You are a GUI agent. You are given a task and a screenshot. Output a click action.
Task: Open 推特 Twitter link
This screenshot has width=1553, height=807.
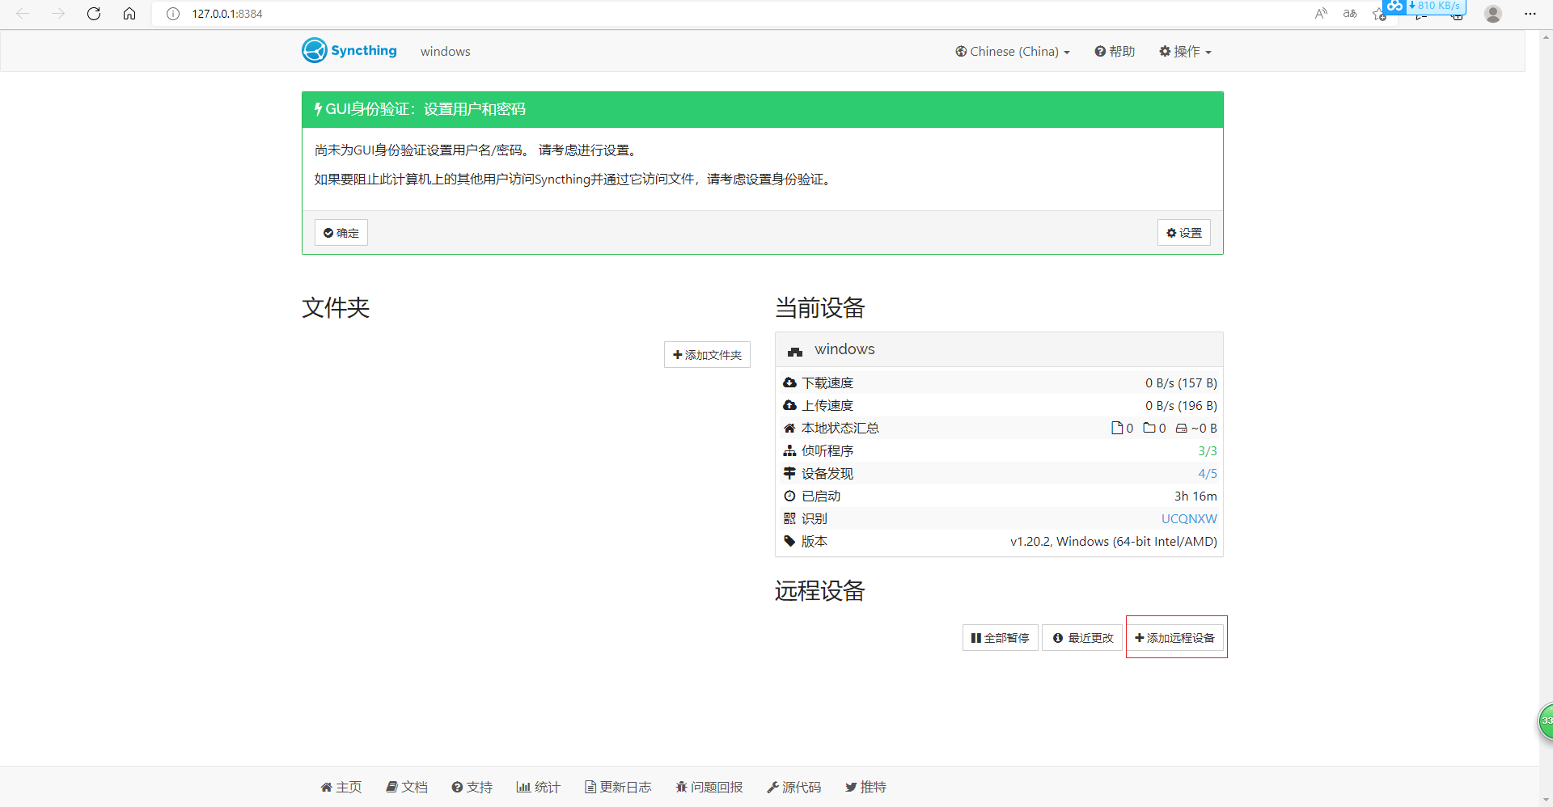(866, 787)
